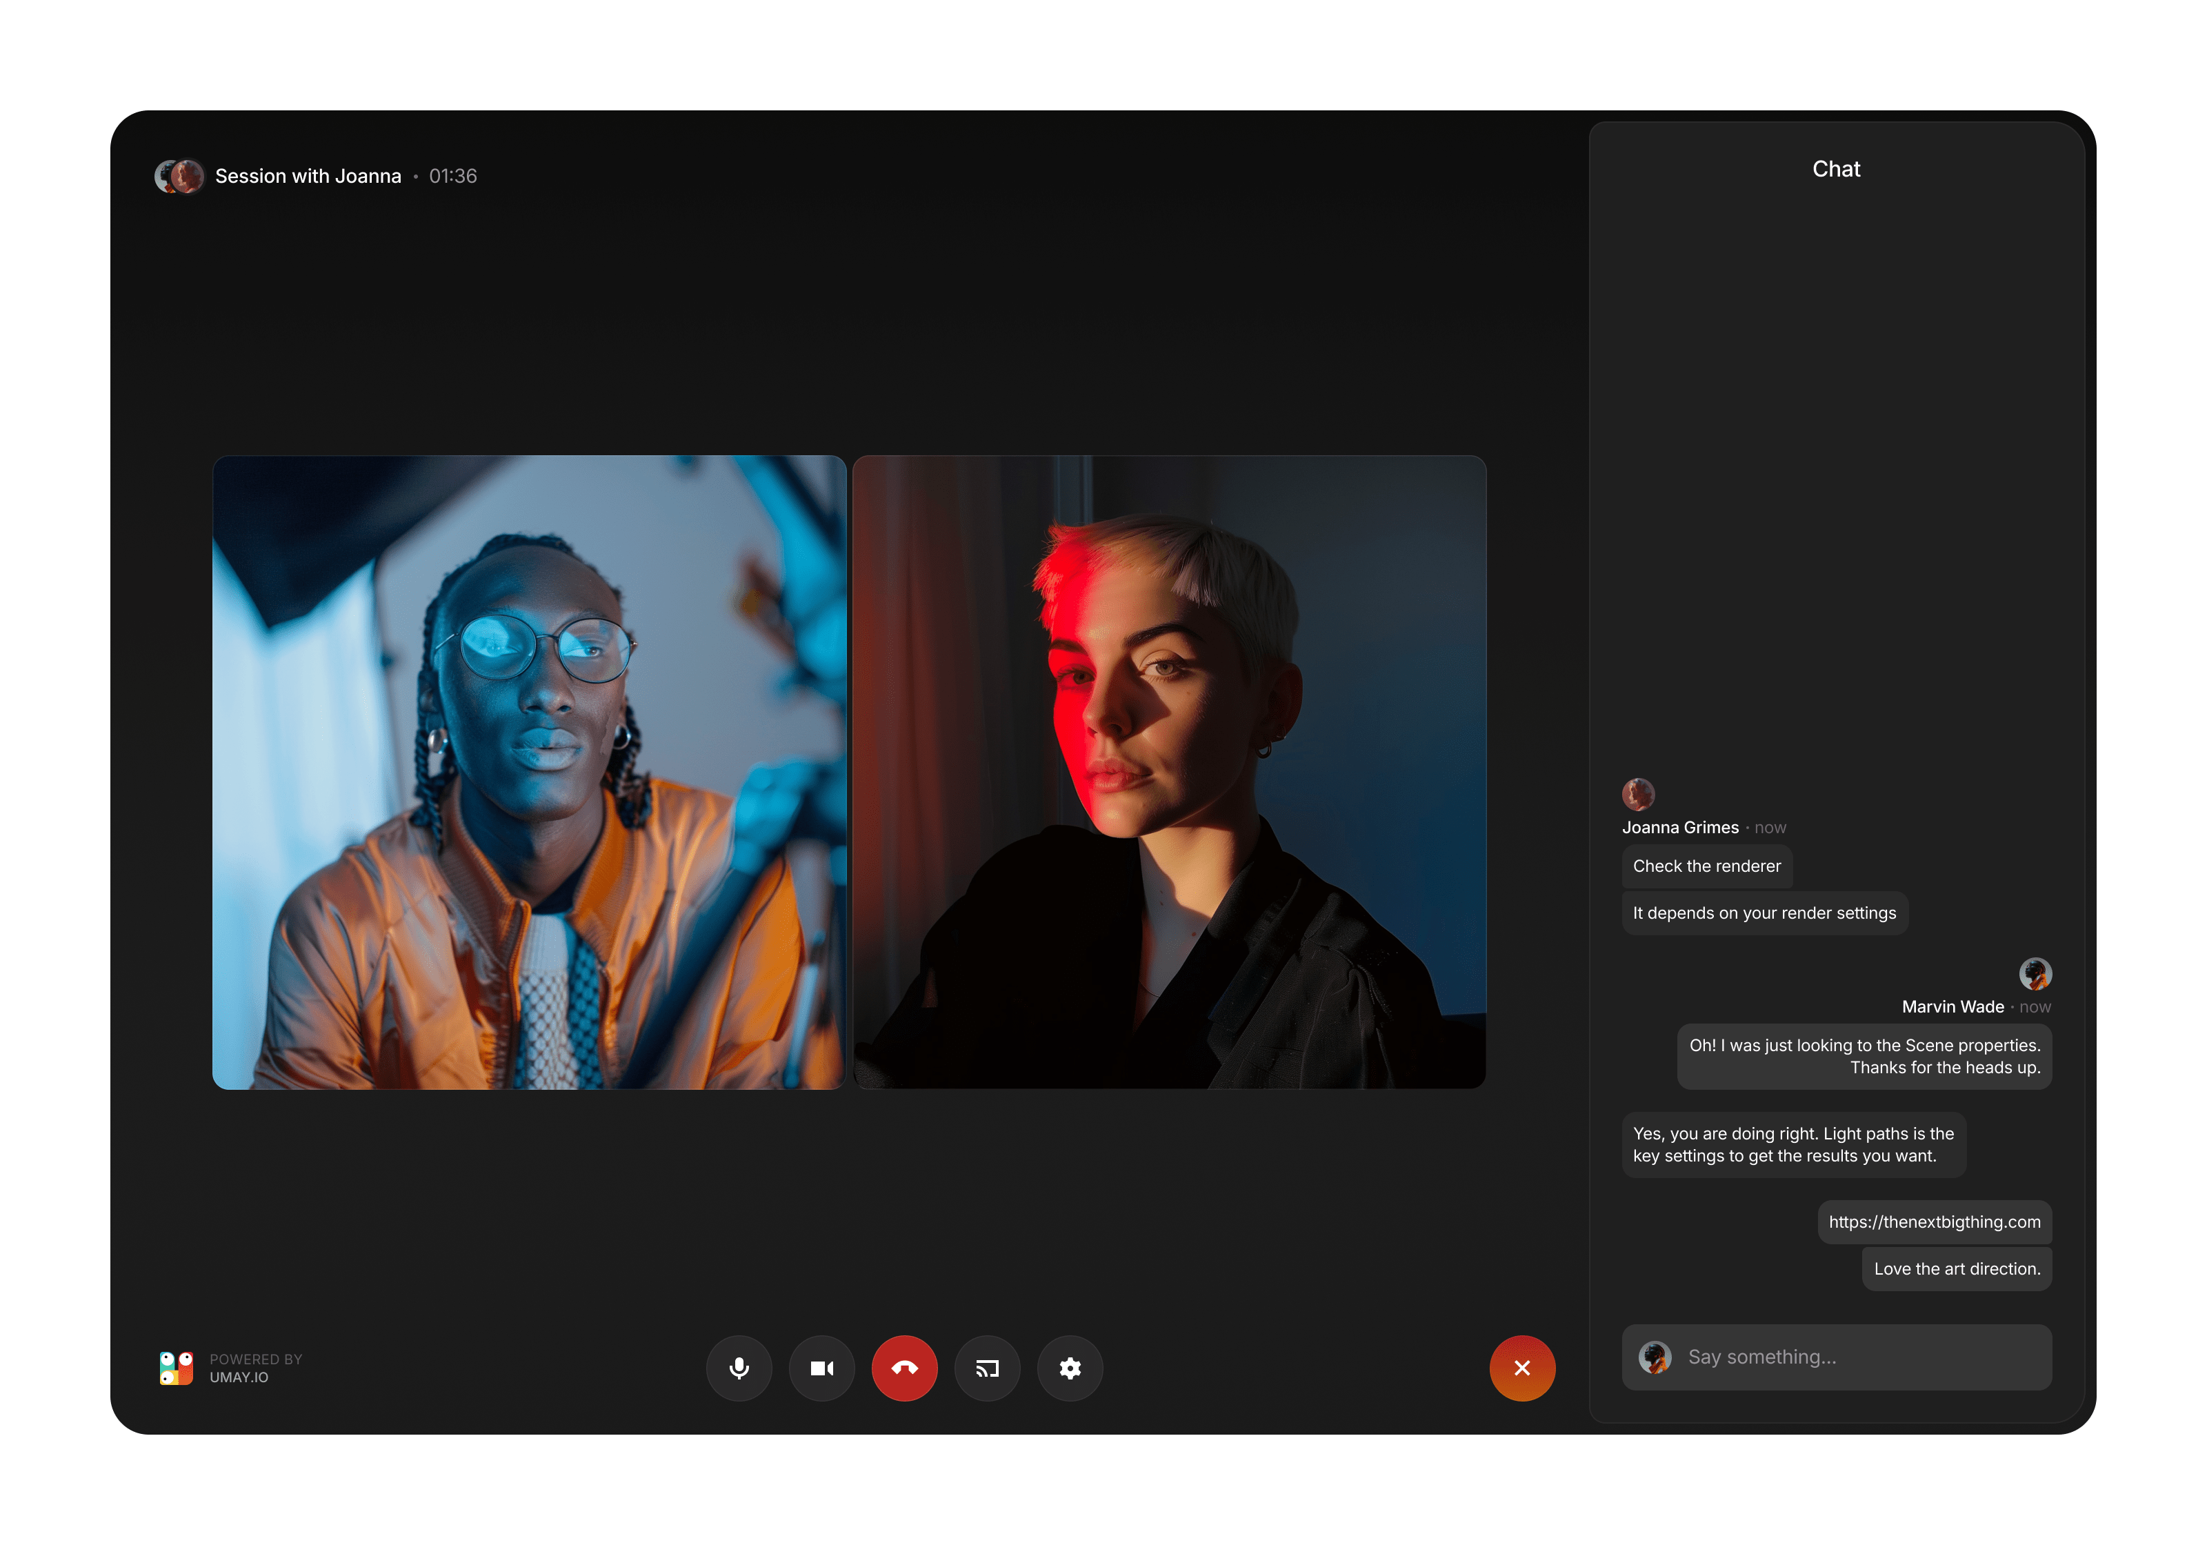The width and height of the screenshot is (2207, 1545).
Task: Click the 'Check the renderer' message
Action: click(x=1706, y=866)
